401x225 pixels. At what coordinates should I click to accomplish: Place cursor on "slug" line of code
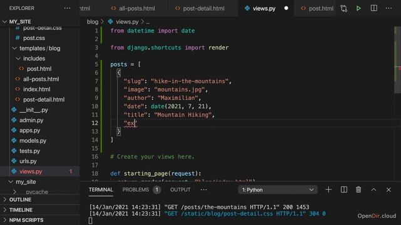click(177, 81)
